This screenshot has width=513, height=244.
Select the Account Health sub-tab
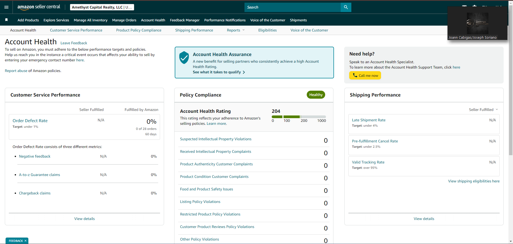pyautogui.click(x=23, y=30)
